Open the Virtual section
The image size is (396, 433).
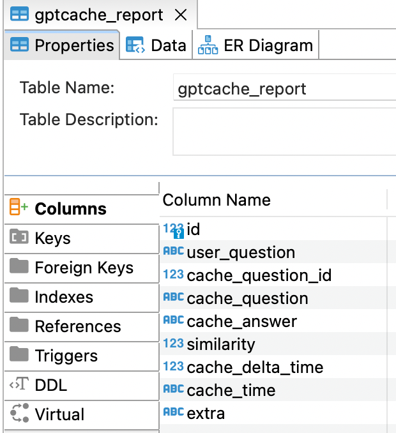(x=82, y=414)
